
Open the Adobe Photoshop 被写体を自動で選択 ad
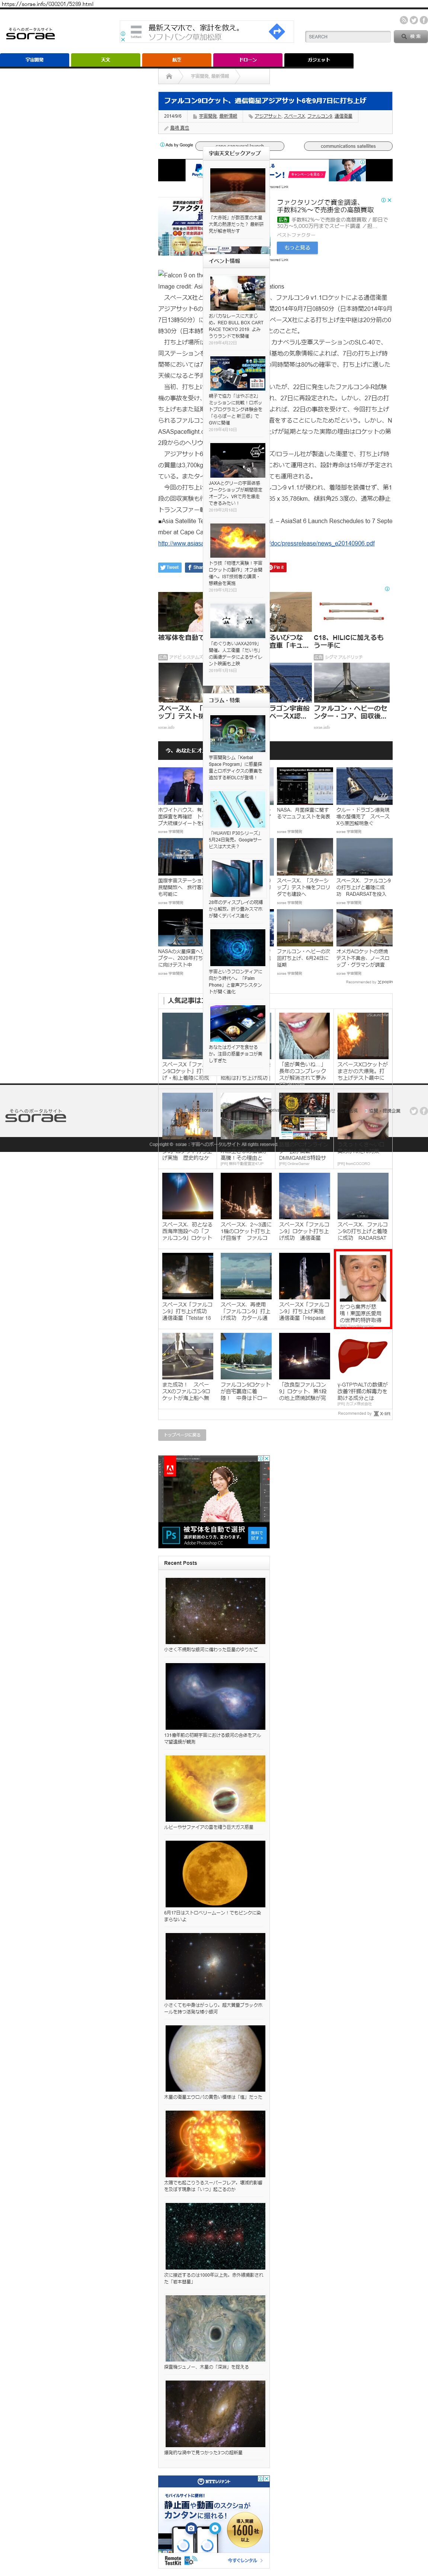(214, 1501)
